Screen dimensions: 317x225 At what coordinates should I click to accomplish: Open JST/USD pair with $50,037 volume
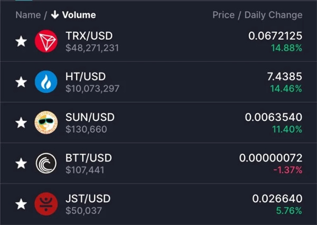click(158, 204)
